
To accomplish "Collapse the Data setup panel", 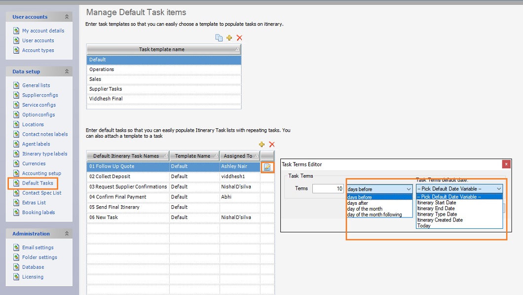I will 67,72.
